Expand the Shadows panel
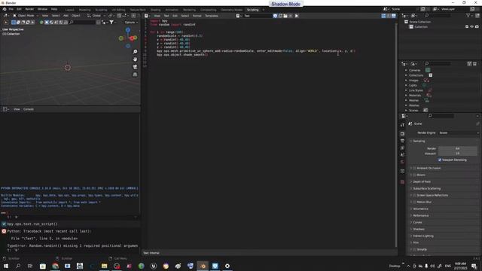The width and height of the screenshot is (482, 271). click(x=418, y=229)
